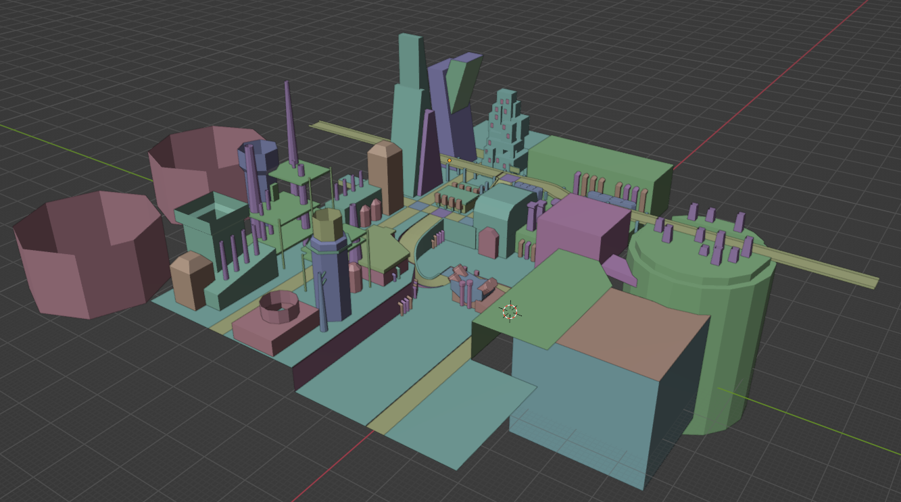Select the orange object origin dot
Screen dimensions: 901x502
449,160
